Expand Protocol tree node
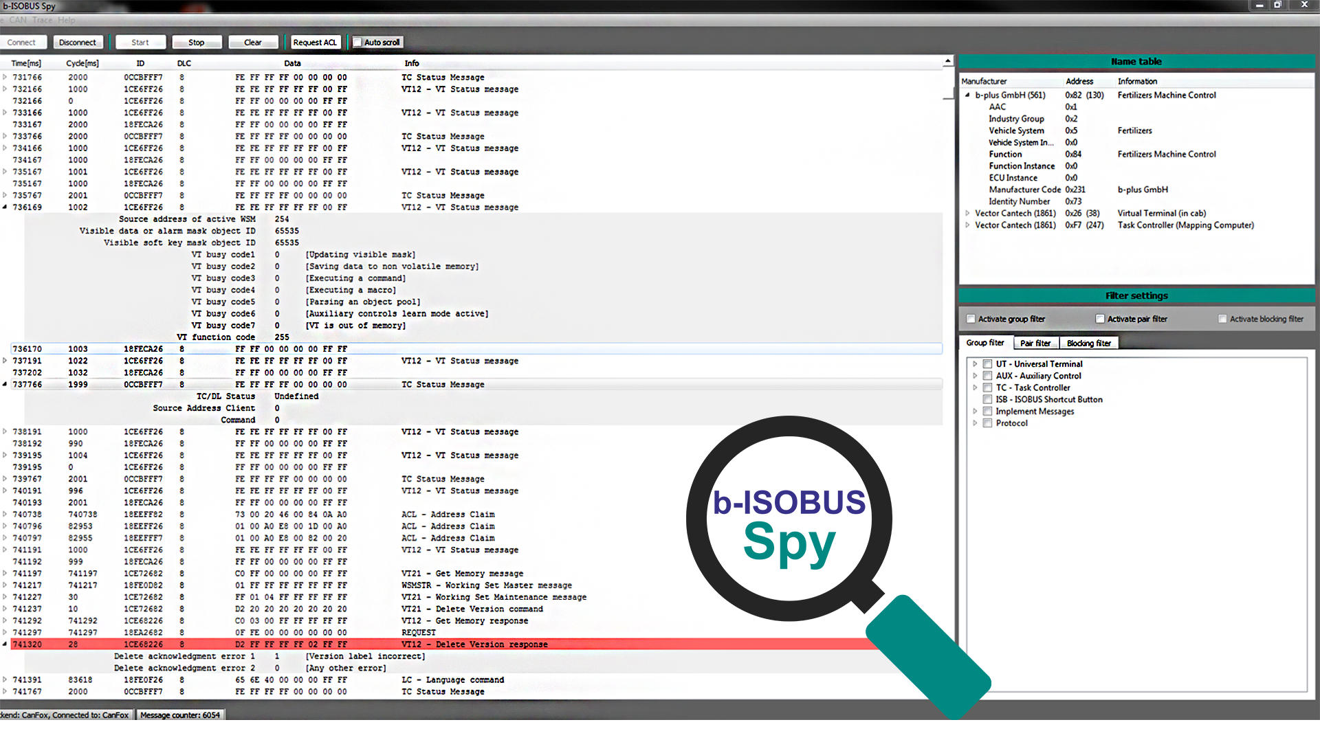The width and height of the screenshot is (1320, 742). [x=975, y=423]
